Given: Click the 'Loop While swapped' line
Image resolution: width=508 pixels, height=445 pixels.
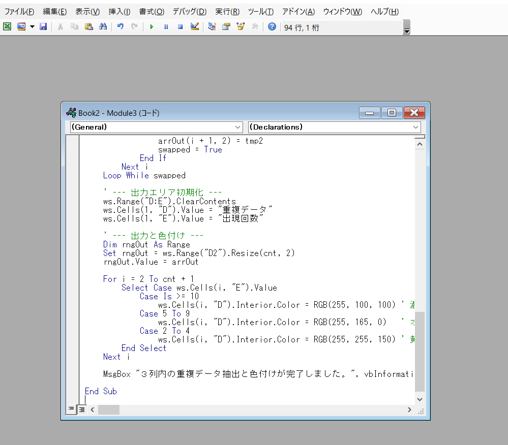Looking at the screenshot, I should point(144,175).
